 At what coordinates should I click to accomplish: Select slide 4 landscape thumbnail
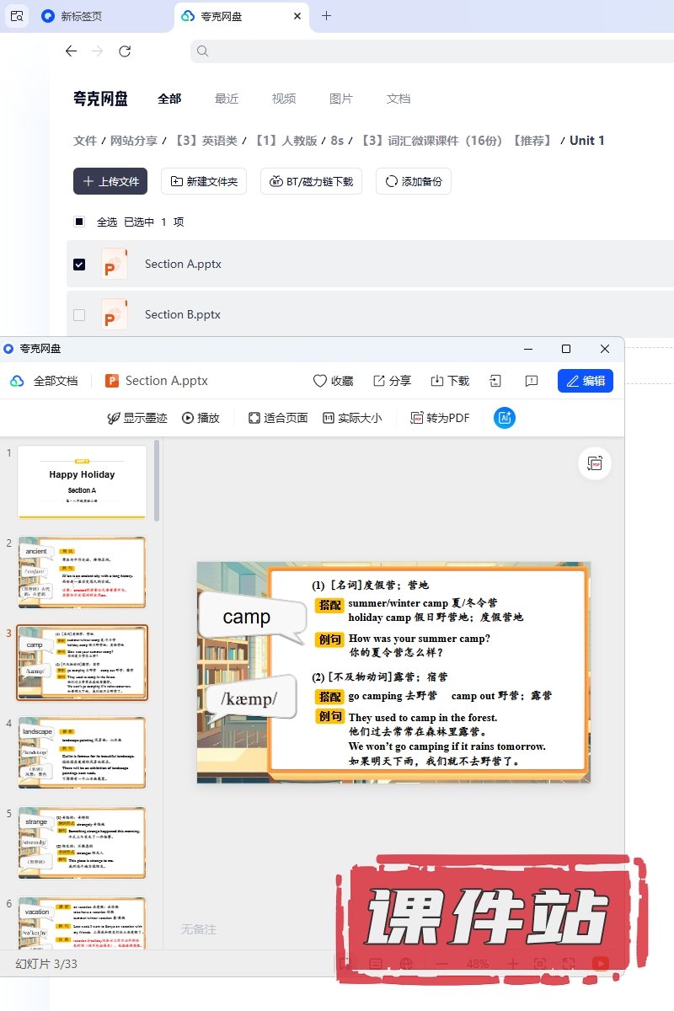pyautogui.click(x=83, y=752)
